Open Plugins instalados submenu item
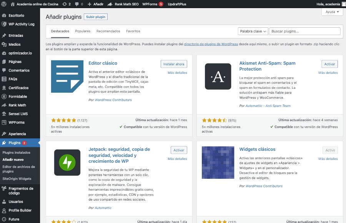Viewport: 346px width, 223px height. click(x=16, y=153)
